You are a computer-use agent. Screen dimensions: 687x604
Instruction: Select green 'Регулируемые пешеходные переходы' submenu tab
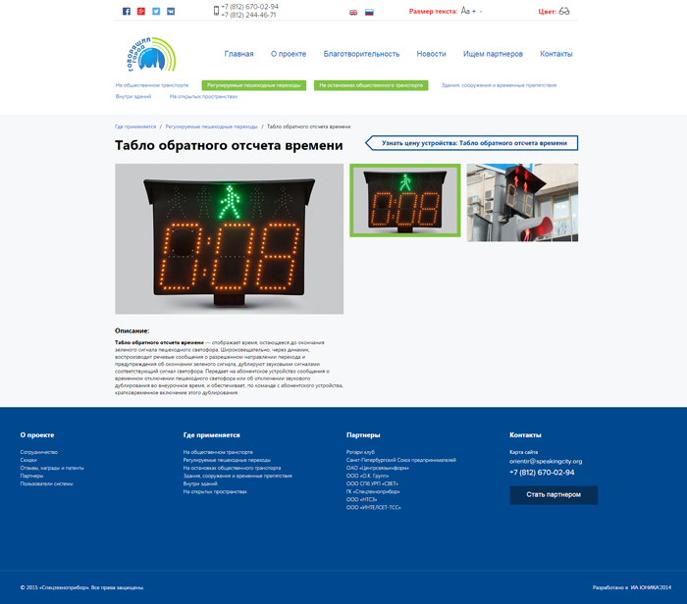254,85
